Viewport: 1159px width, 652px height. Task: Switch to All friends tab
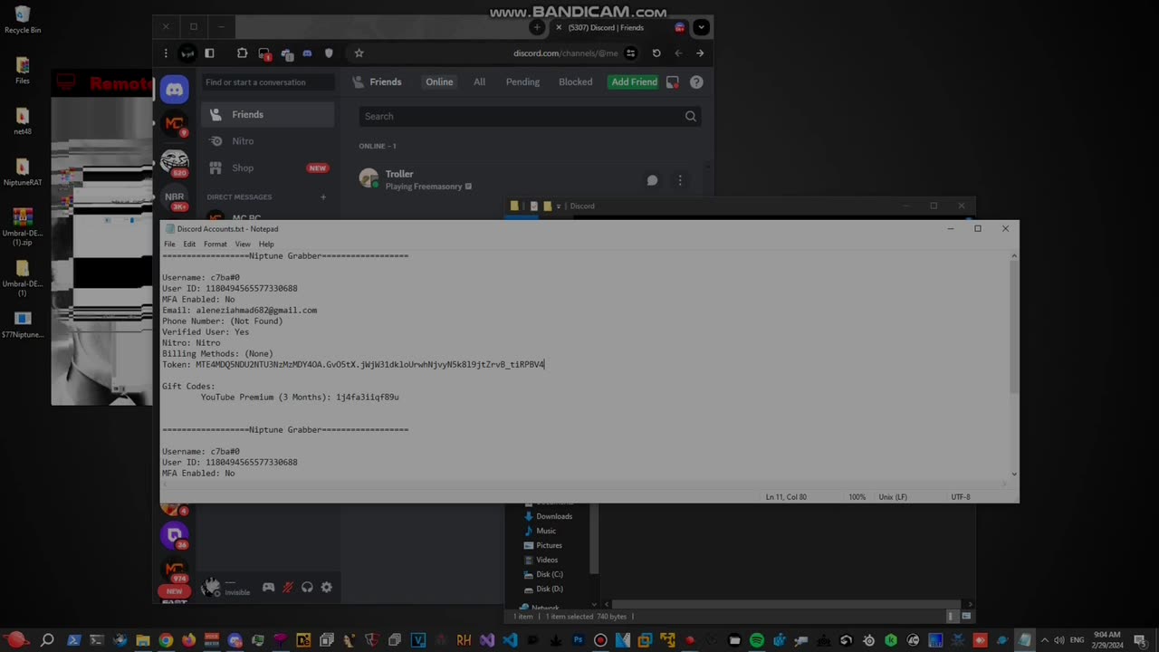[479, 81]
